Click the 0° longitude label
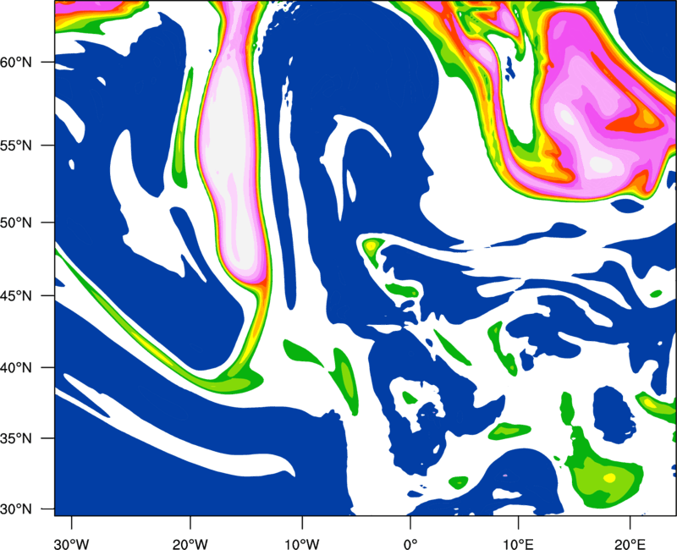The image size is (677, 550). pyautogui.click(x=410, y=544)
